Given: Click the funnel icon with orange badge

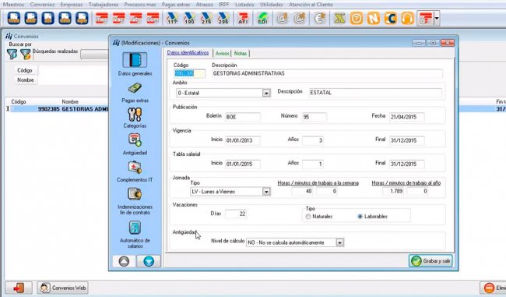Looking at the screenshot, I should 26,54.
